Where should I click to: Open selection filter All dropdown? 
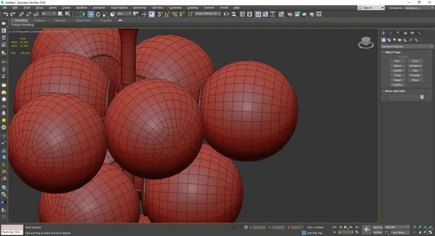point(49,14)
